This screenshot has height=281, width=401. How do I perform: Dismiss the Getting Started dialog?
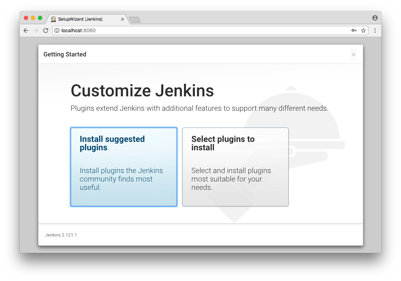click(x=354, y=55)
